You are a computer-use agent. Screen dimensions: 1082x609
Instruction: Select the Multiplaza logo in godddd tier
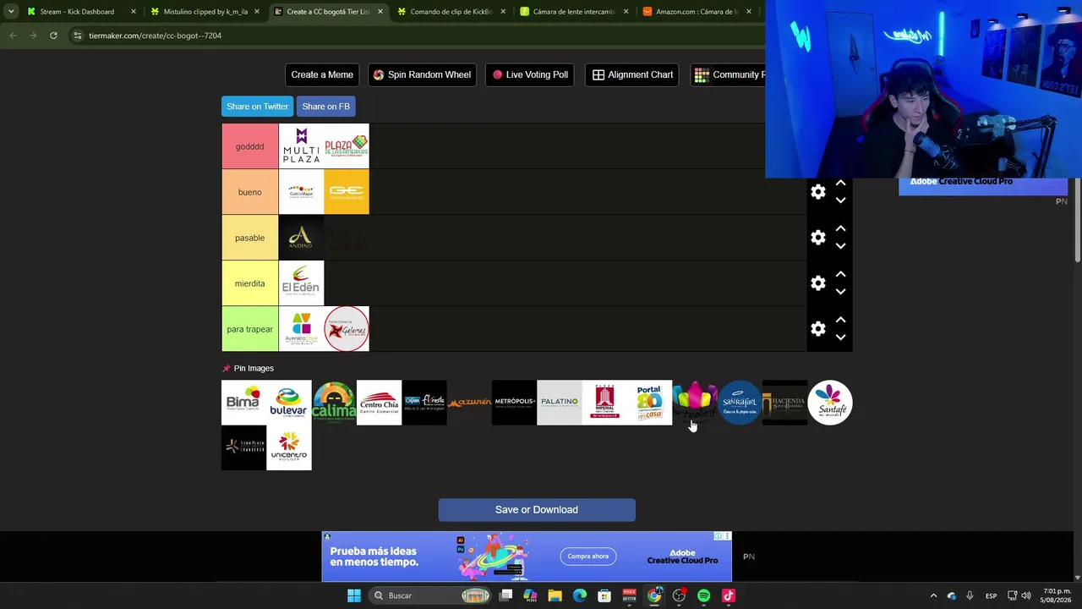pyautogui.click(x=301, y=146)
